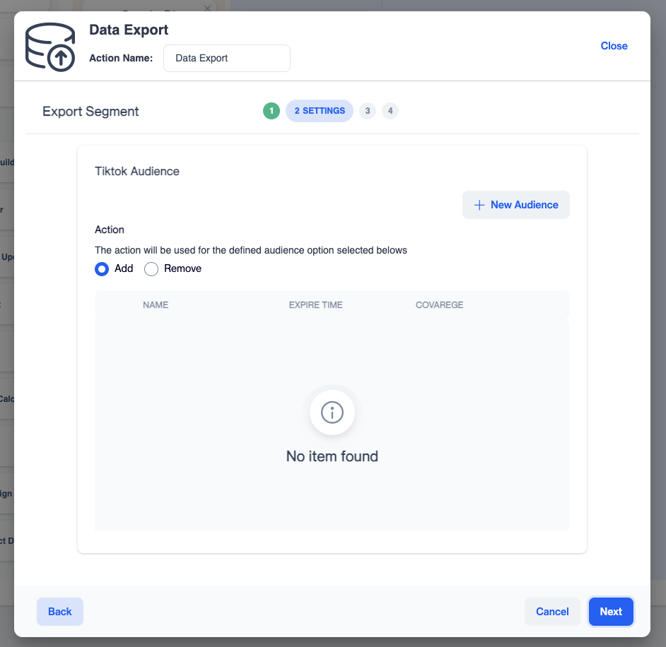The width and height of the screenshot is (666, 647).
Task: Jump to step 4
Action: pyautogui.click(x=390, y=111)
